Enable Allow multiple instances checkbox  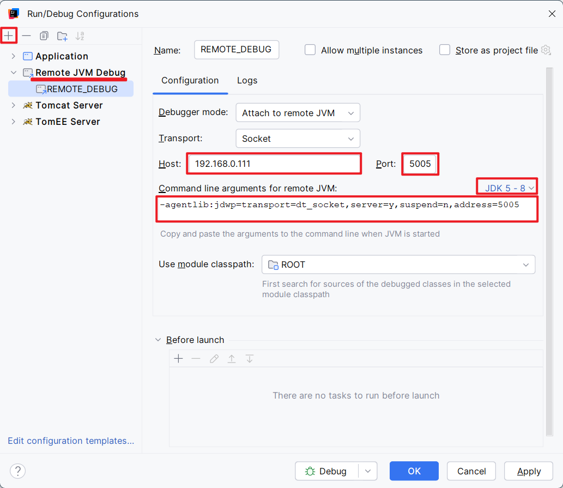coord(310,50)
